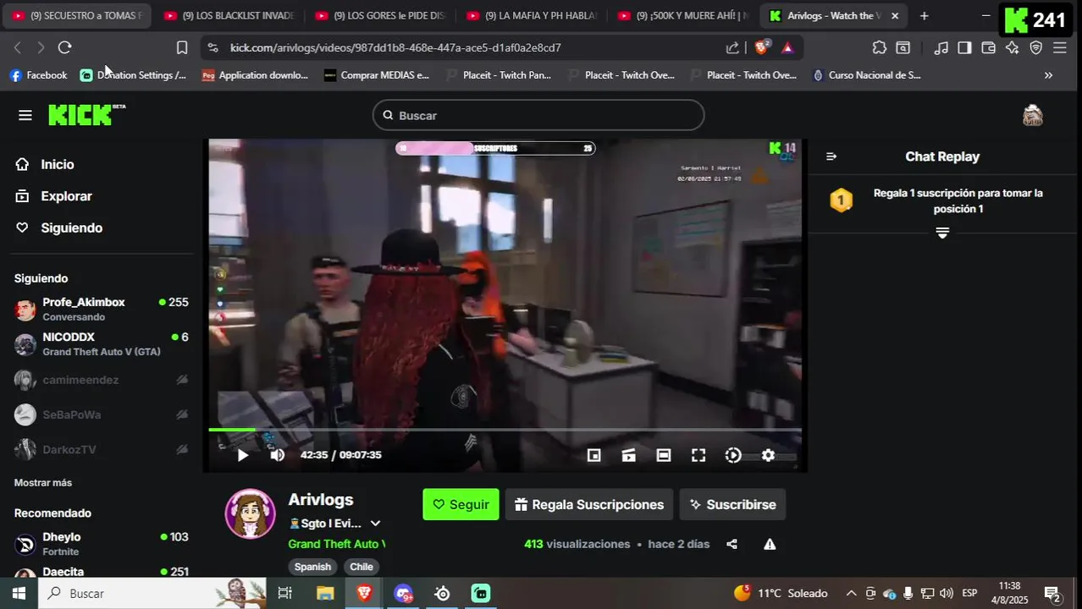Toggle browser sidebar panel
The width and height of the screenshot is (1082, 609).
coord(964,47)
